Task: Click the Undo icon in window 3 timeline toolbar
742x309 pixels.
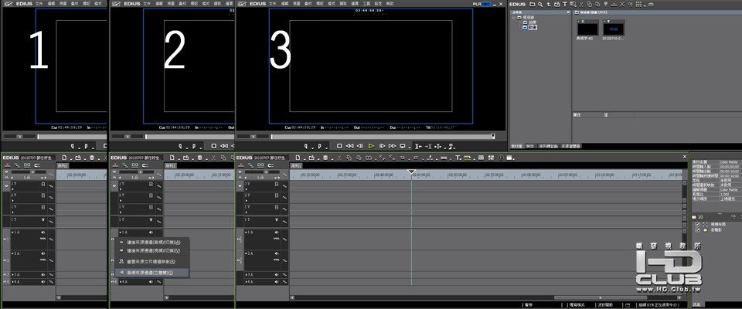Action: coord(402,158)
